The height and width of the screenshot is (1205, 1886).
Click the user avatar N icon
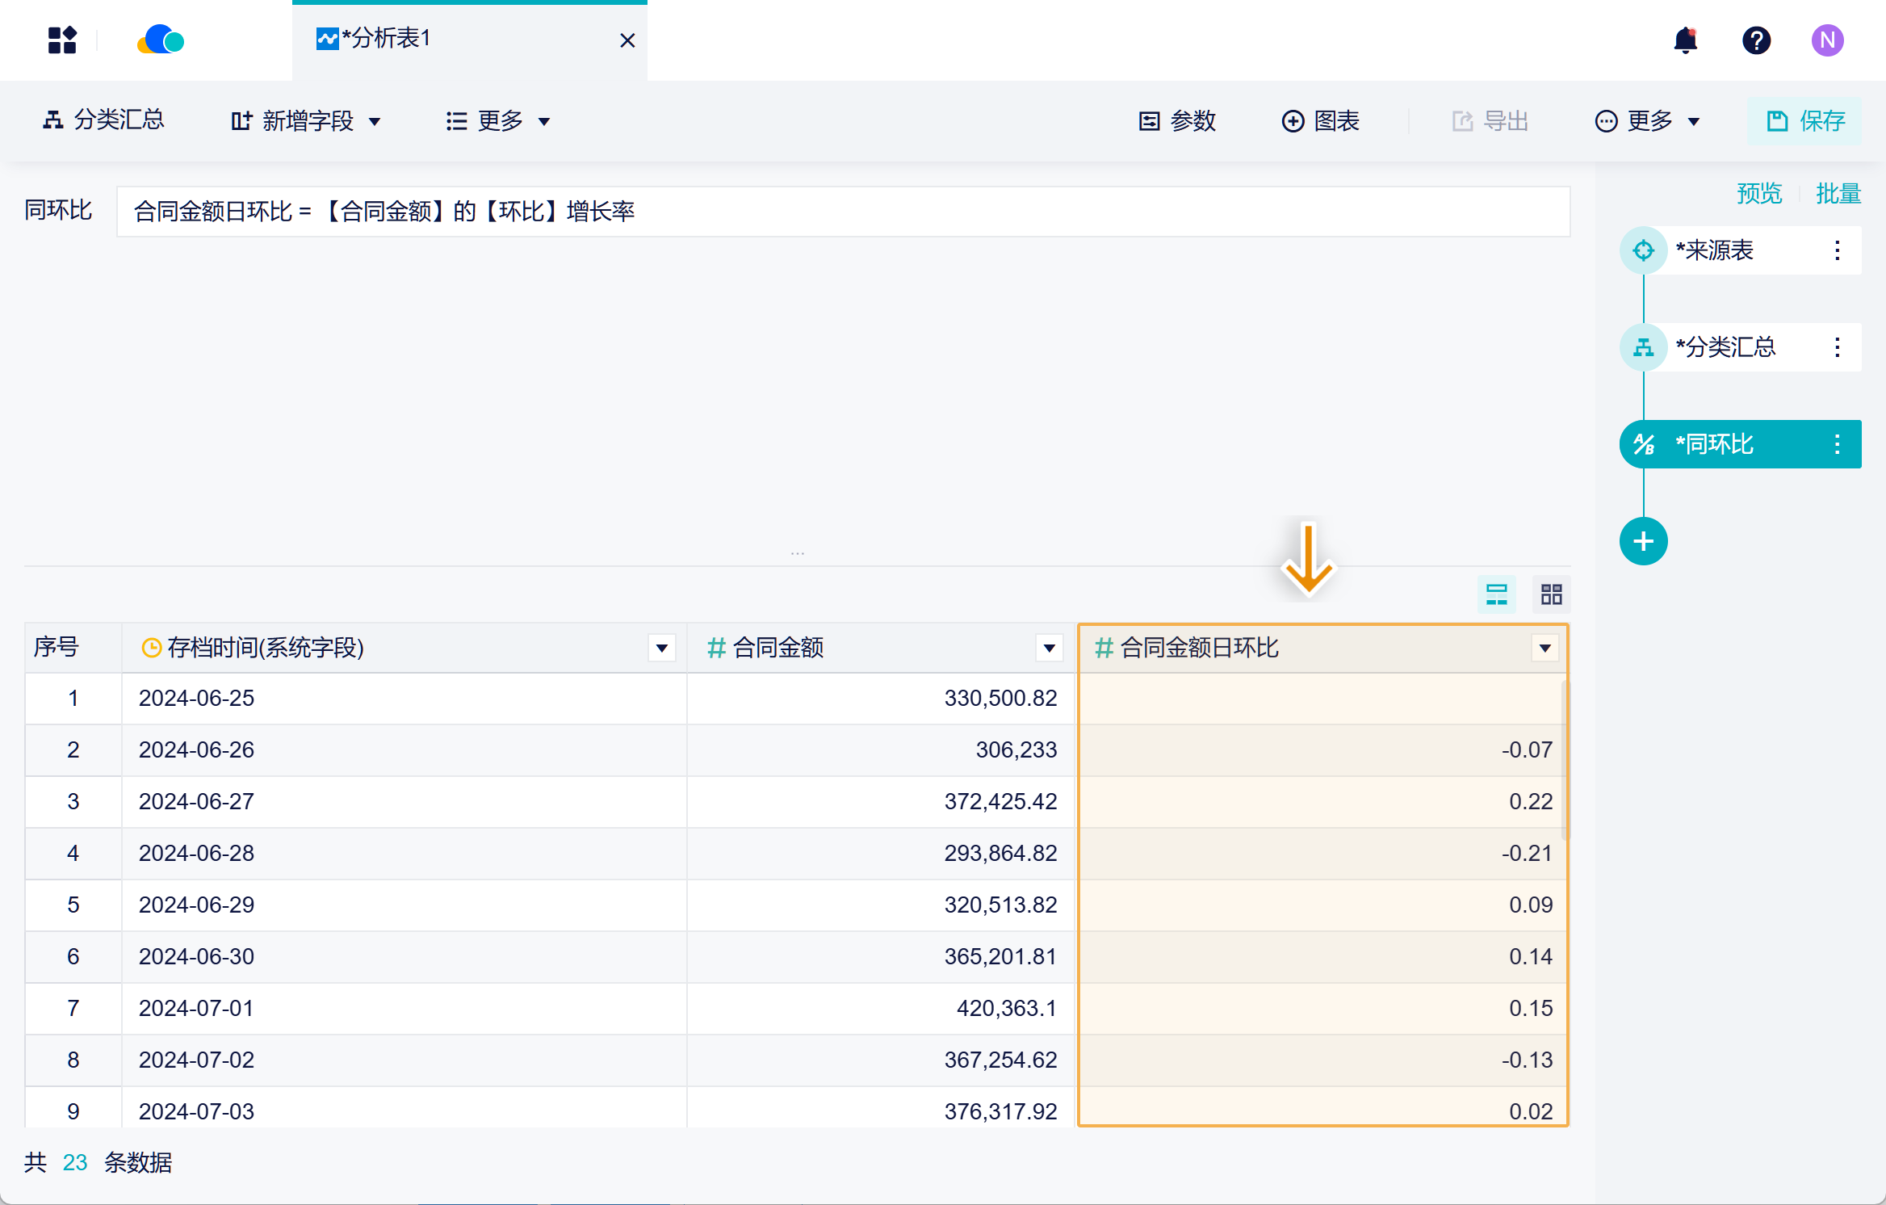coord(1827,40)
